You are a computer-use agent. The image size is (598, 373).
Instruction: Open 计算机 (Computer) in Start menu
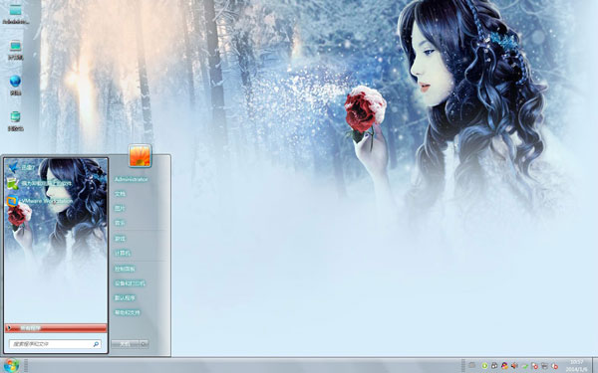point(123,253)
